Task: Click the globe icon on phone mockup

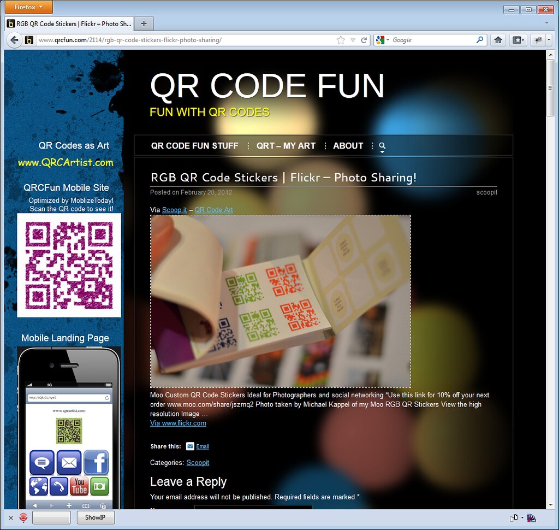Action: pyautogui.click(x=39, y=486)
